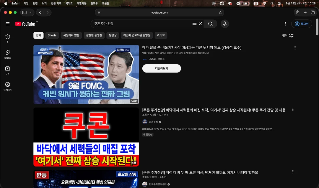Screen dimensions: 319x188
Task: Open the 파일 menu in the menu bar
Action: click(x=26, y=4)
